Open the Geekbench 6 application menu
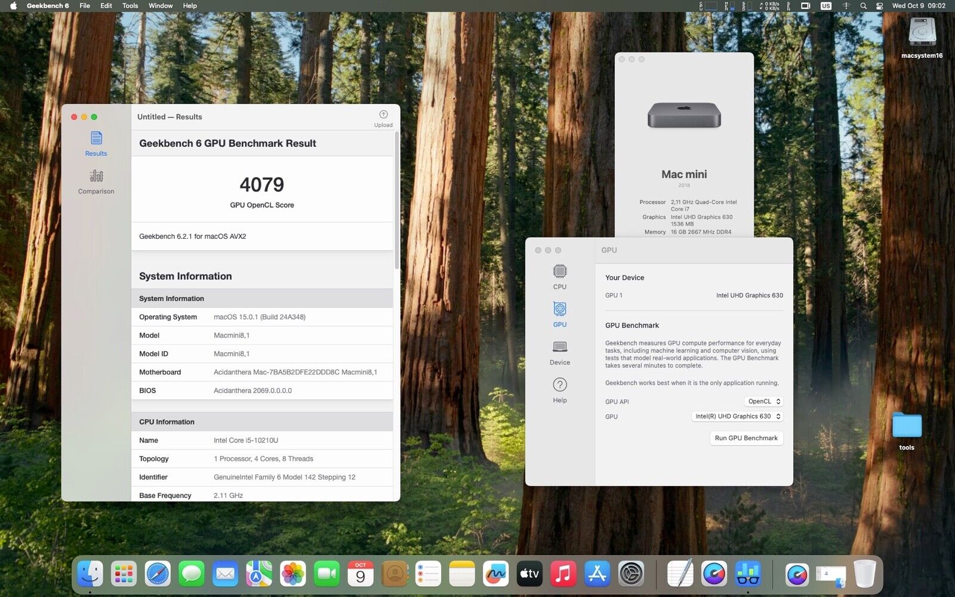This screenshot has width=955, height=597. (x=48, y=6)
